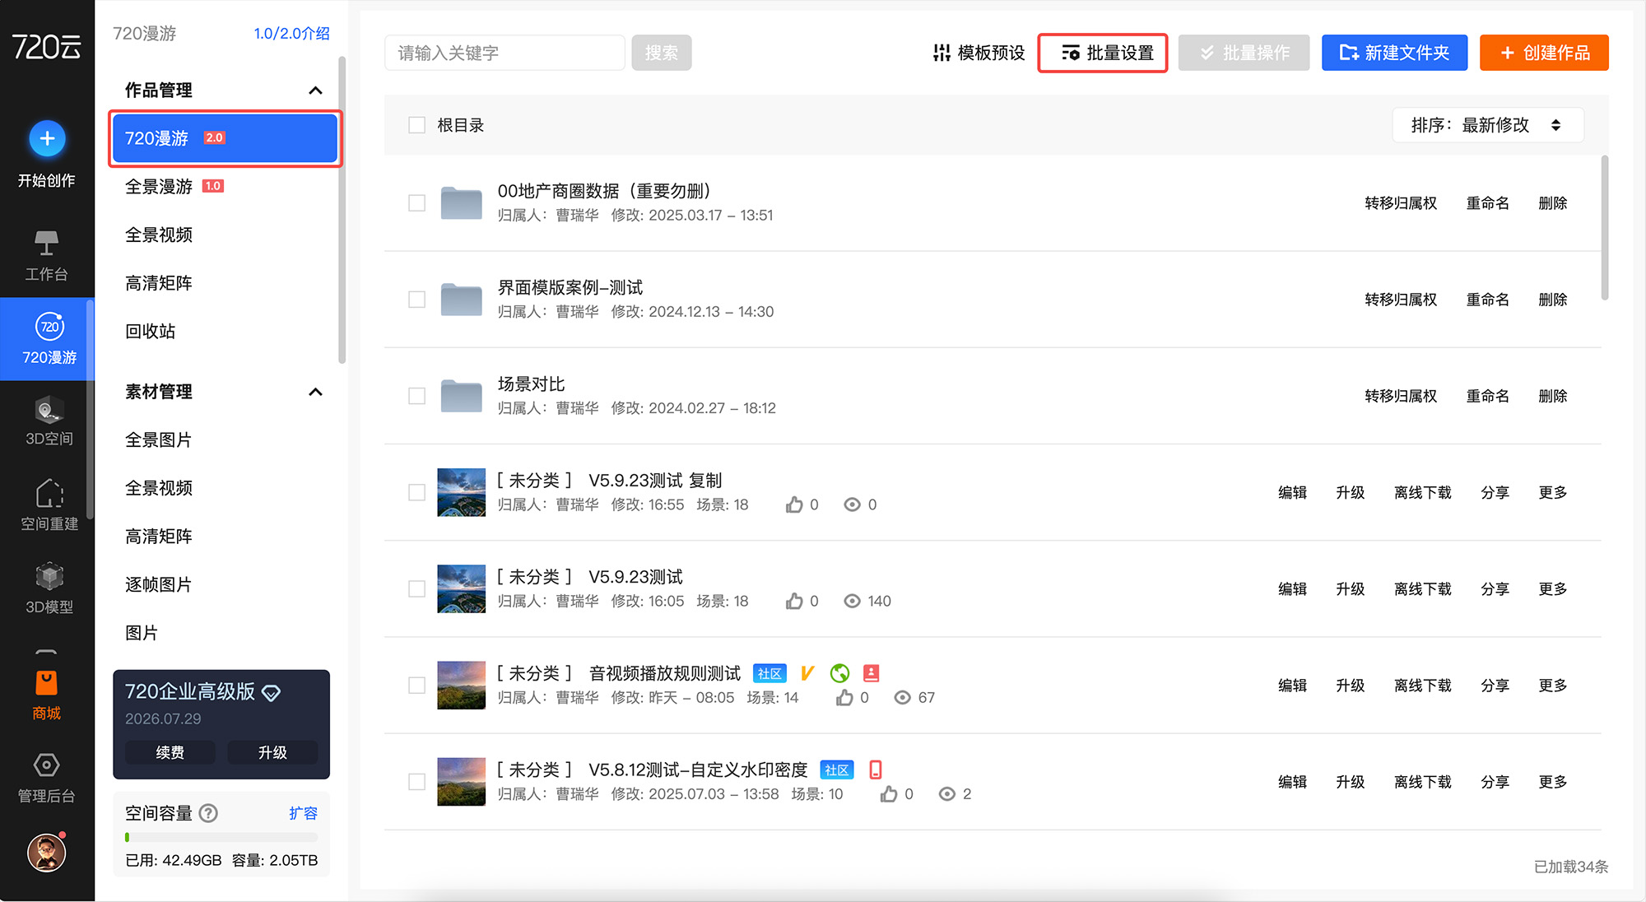
Task: Collapse the 作品管理 section
Action: (x=315, y=91)
